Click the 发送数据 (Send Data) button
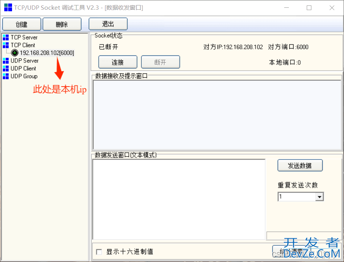The width and height of the screenshot is (344, 262). point(300,165)
